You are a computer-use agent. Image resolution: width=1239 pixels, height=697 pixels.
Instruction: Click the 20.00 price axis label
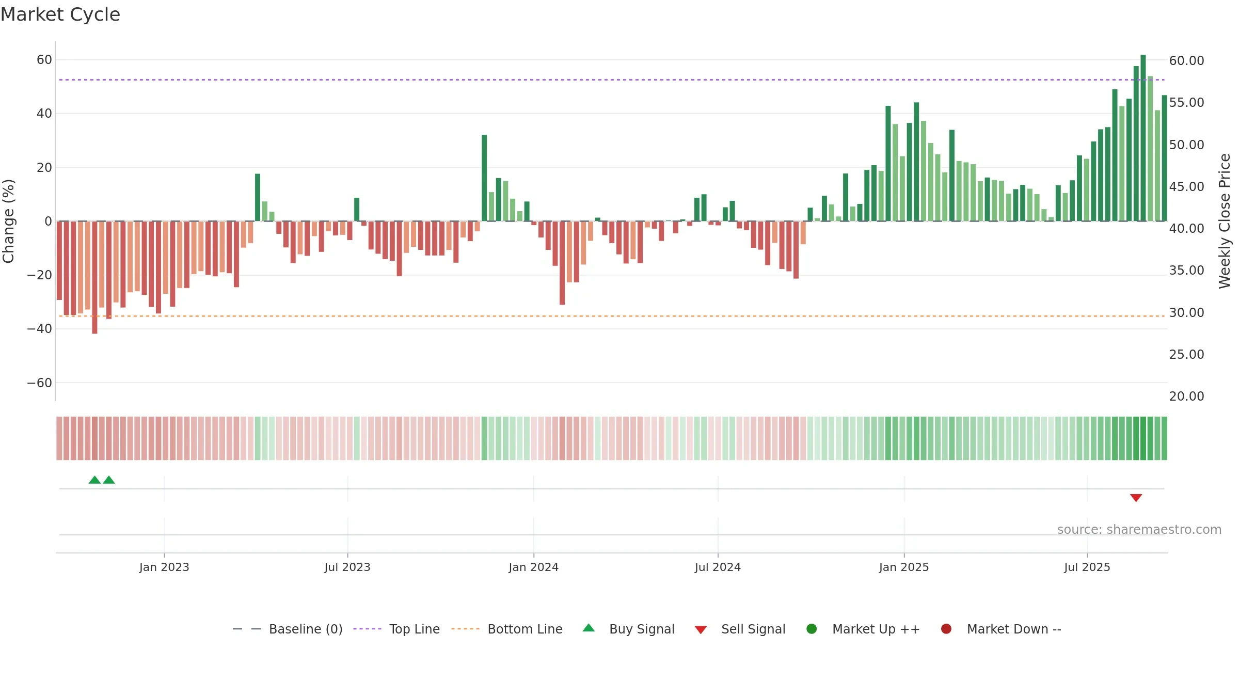[x=1186, y=396]
